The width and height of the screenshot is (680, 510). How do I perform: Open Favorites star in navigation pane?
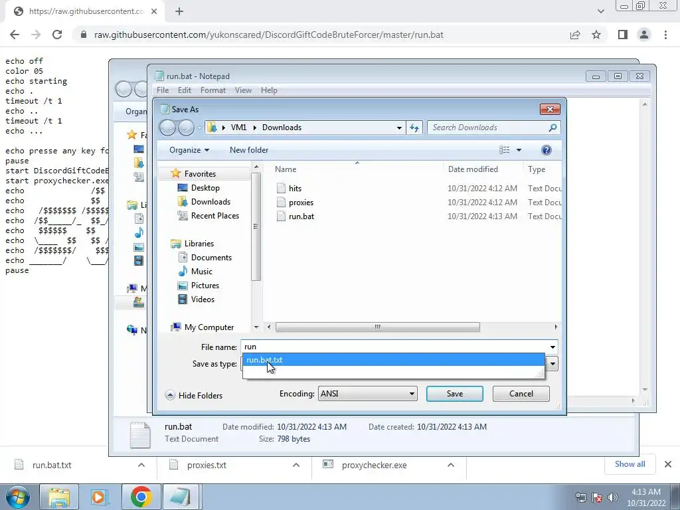click(175, 173)
